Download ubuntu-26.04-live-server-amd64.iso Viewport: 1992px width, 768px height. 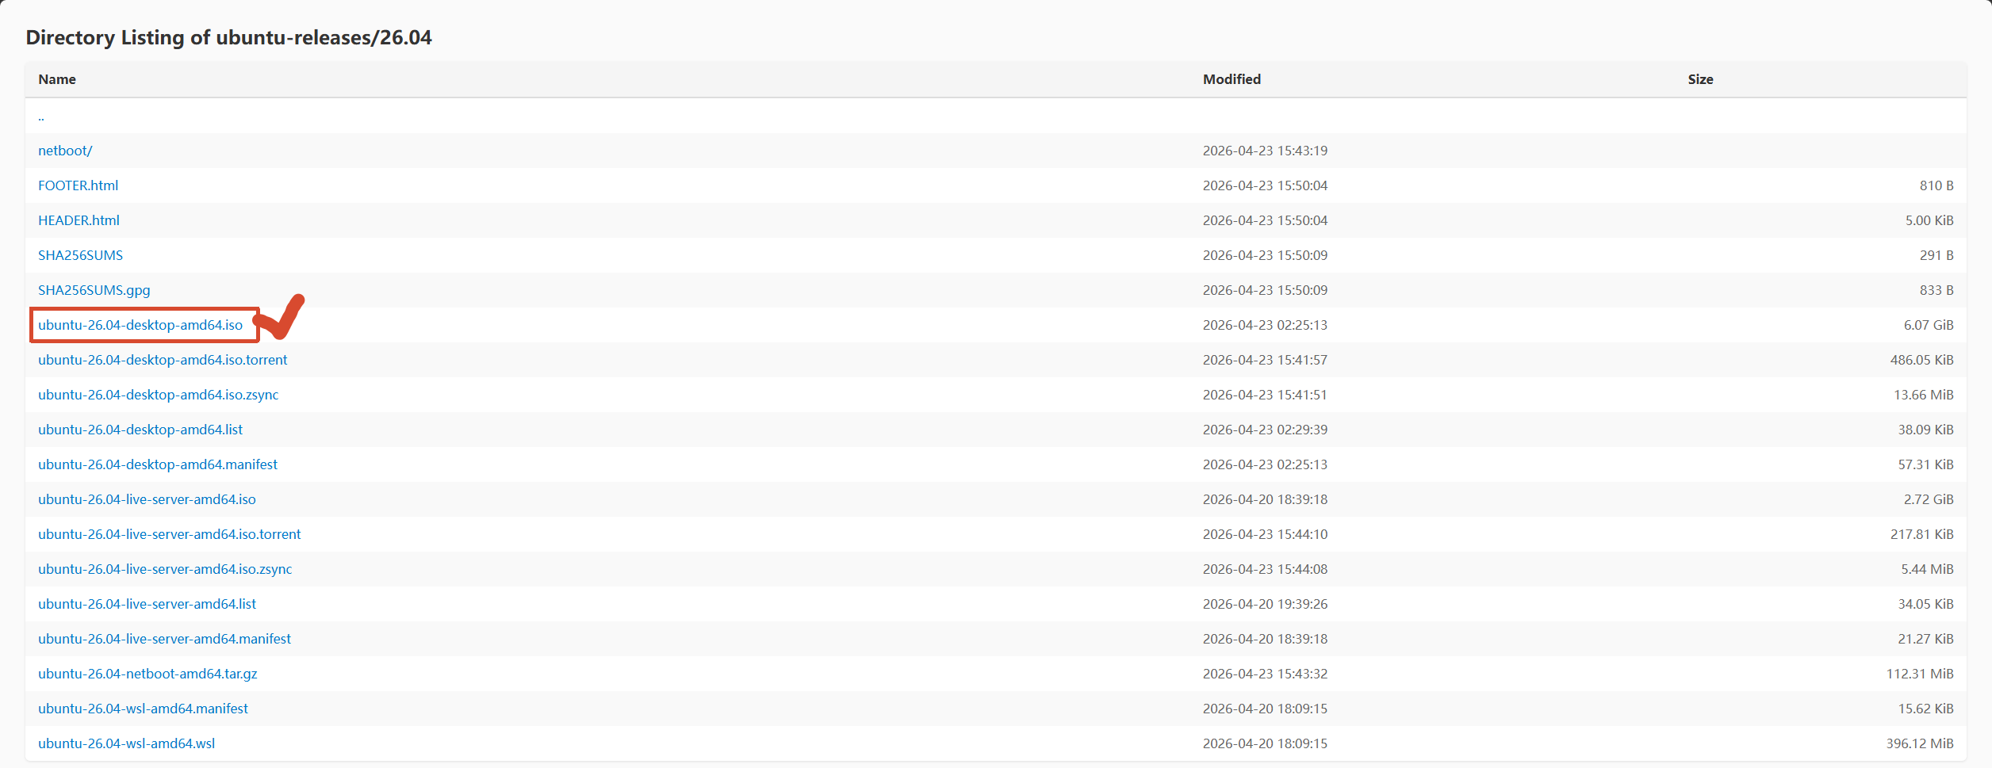coord(147,499)
